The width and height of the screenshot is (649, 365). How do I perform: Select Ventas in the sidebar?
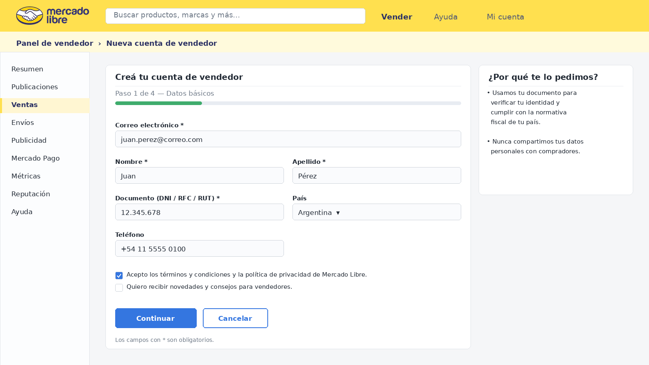(x=45, y=105)
